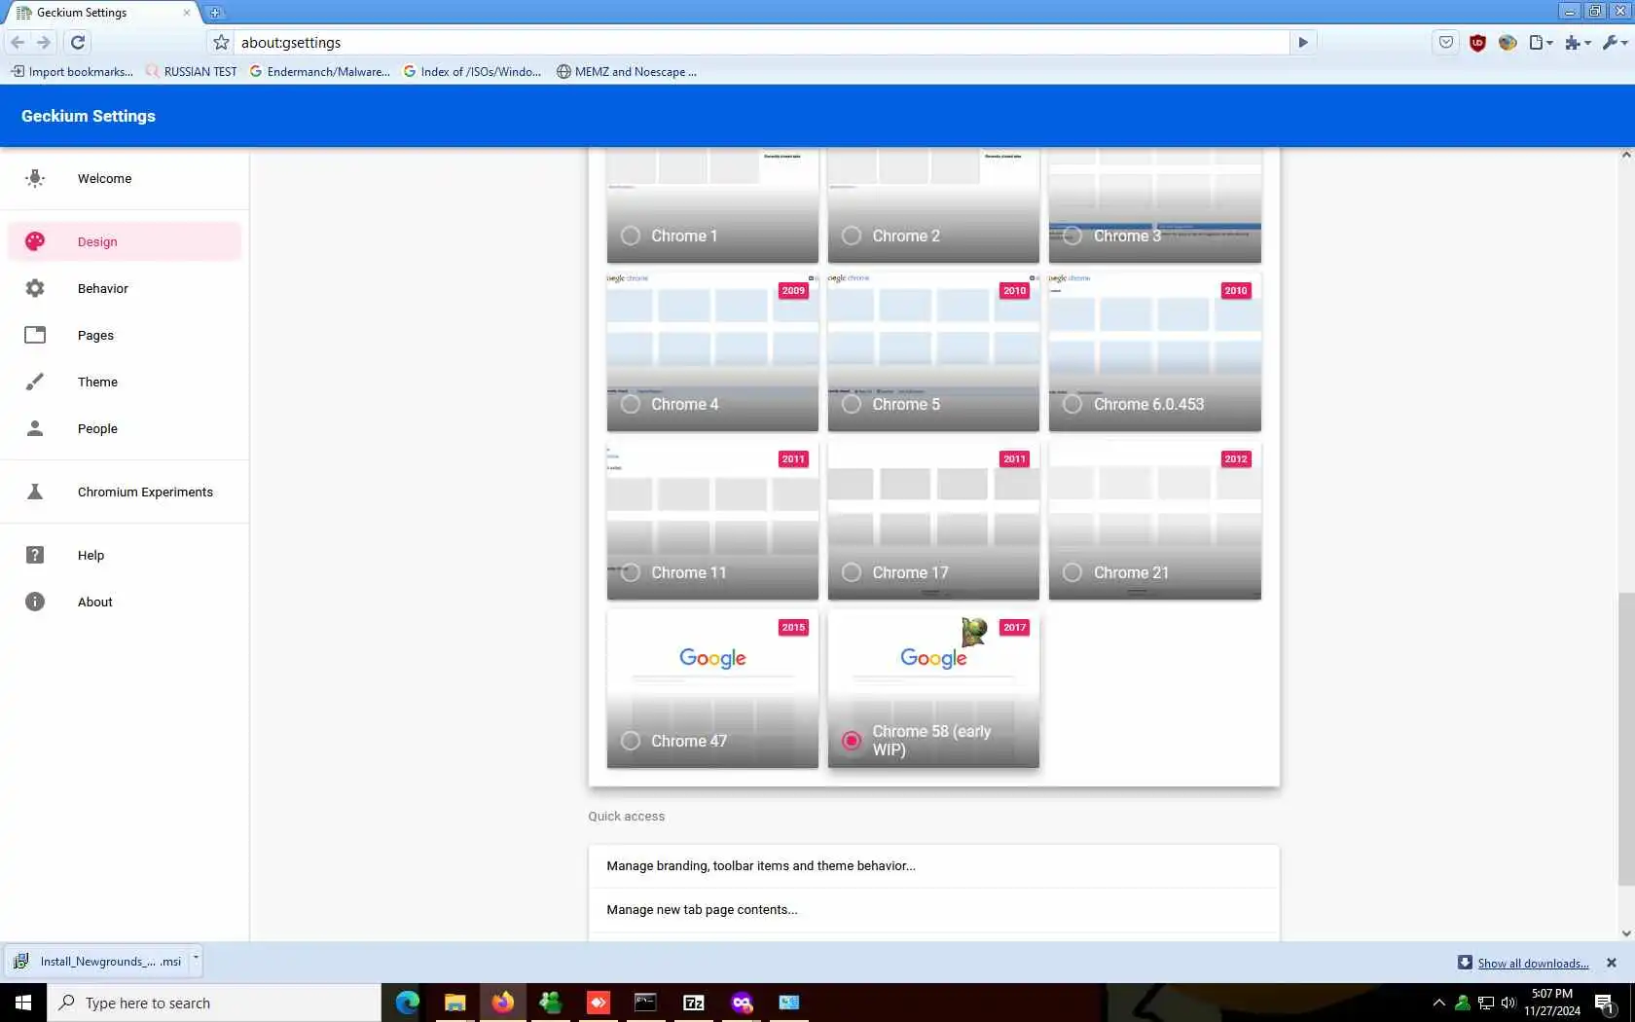Click the Help question mark icon
1635x1022 pixels.
tap(35, 555)
